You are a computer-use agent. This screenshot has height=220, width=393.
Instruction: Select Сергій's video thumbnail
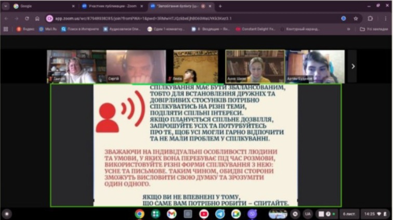pyautogui.click(x=136, y=67)
